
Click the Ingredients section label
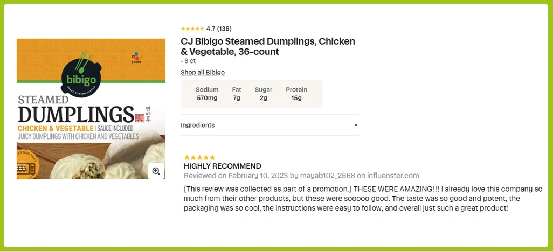tap(197, 125)
